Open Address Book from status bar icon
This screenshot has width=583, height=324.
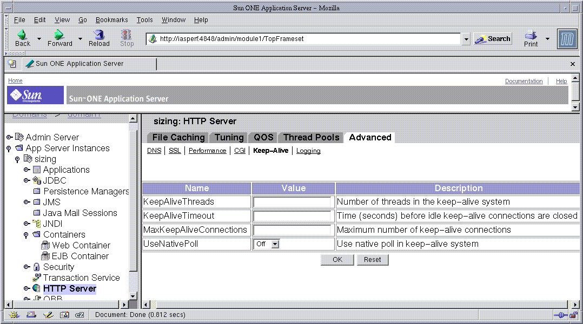coord(64,315)
